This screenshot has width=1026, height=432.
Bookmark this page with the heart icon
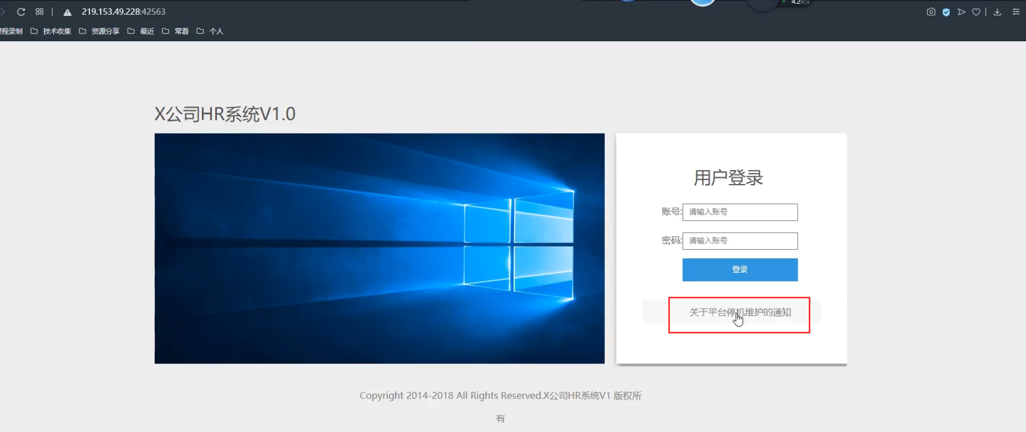(976, 12)
